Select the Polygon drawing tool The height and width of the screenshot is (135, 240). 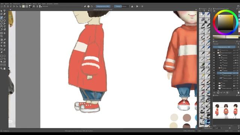click(1, 24)
